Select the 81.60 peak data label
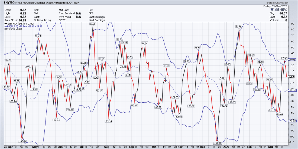Image resolution: width=298 pixels, height=149 pixels. 238,26
